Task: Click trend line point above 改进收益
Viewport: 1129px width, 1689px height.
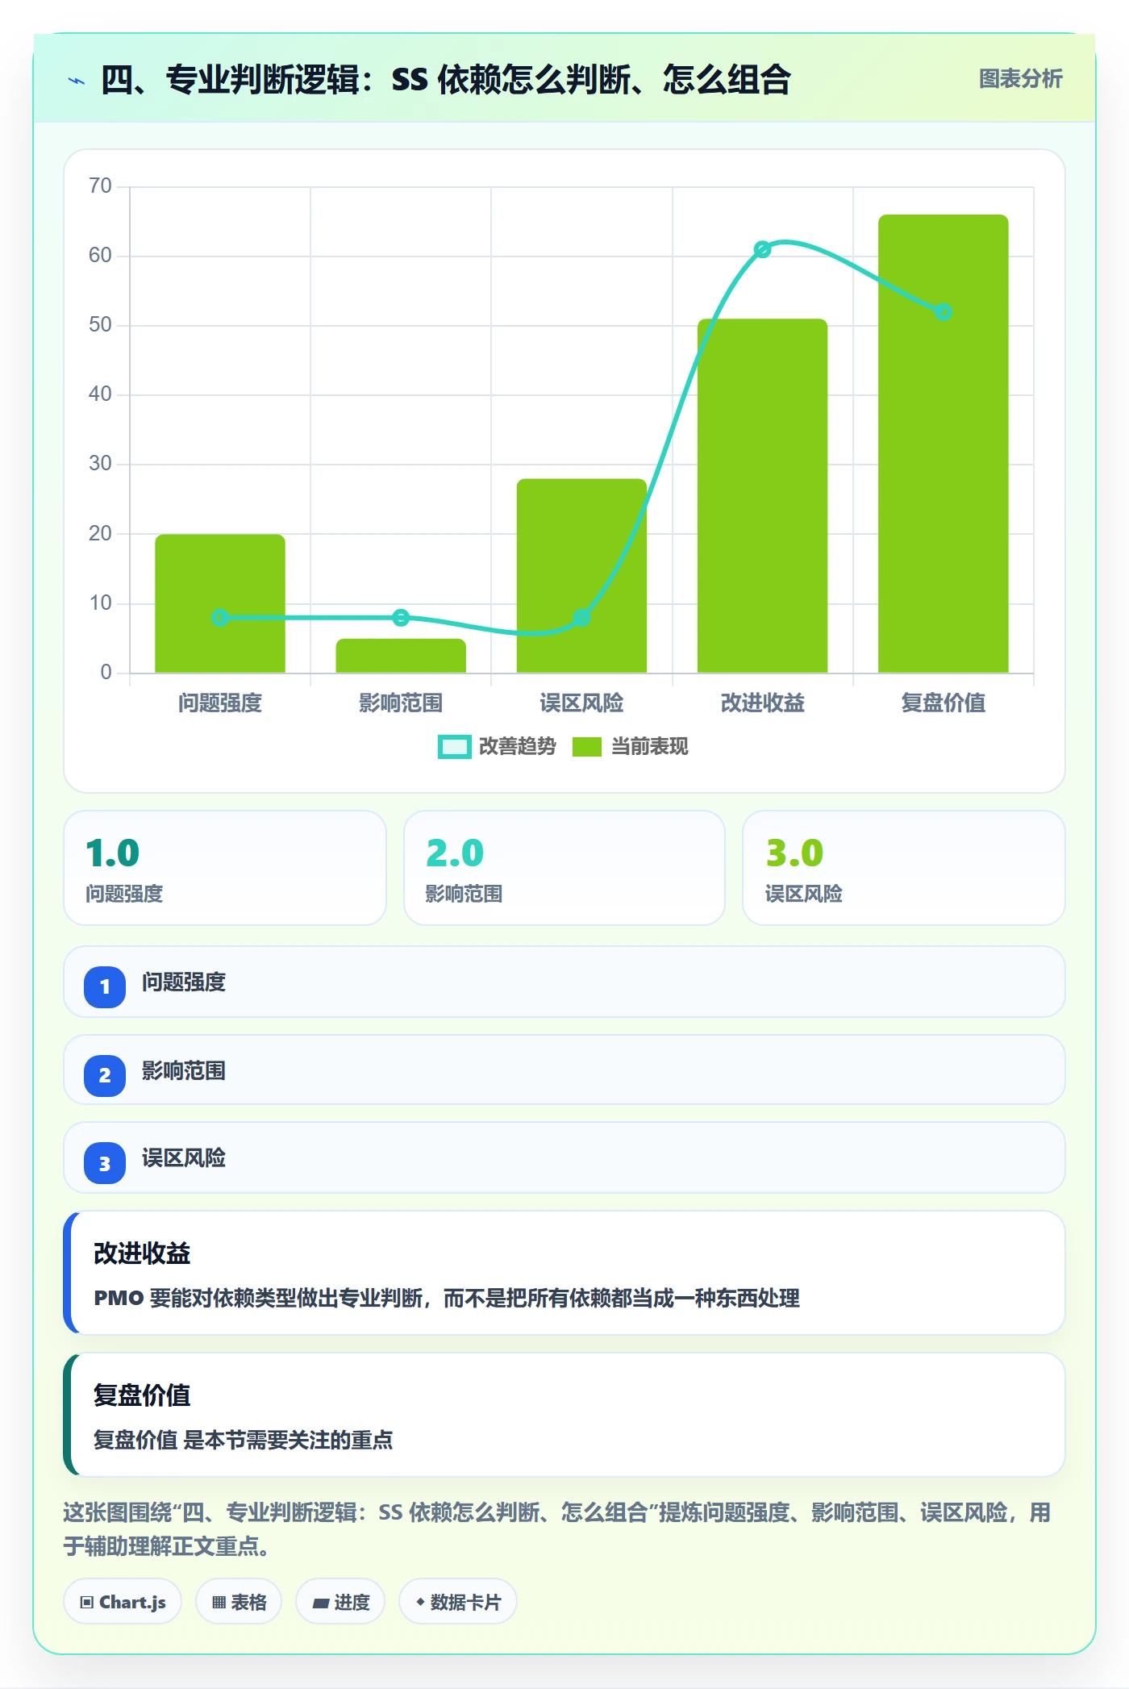Action: tap(762, 249)
